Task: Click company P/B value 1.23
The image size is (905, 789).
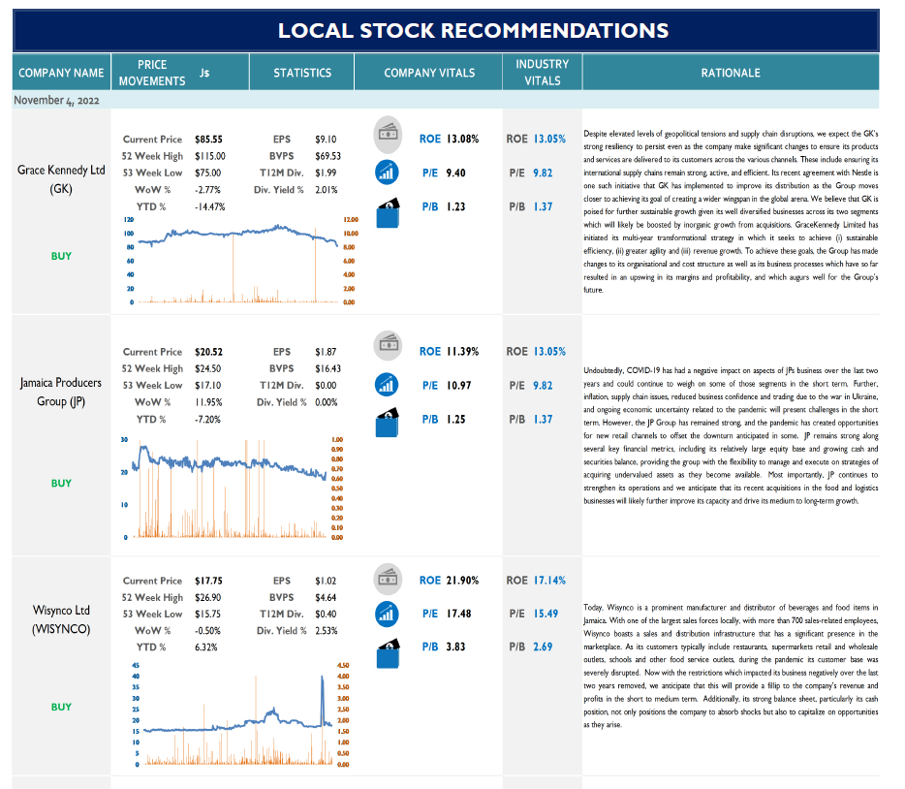Action: pyautogui.click(x=456, y=206)
